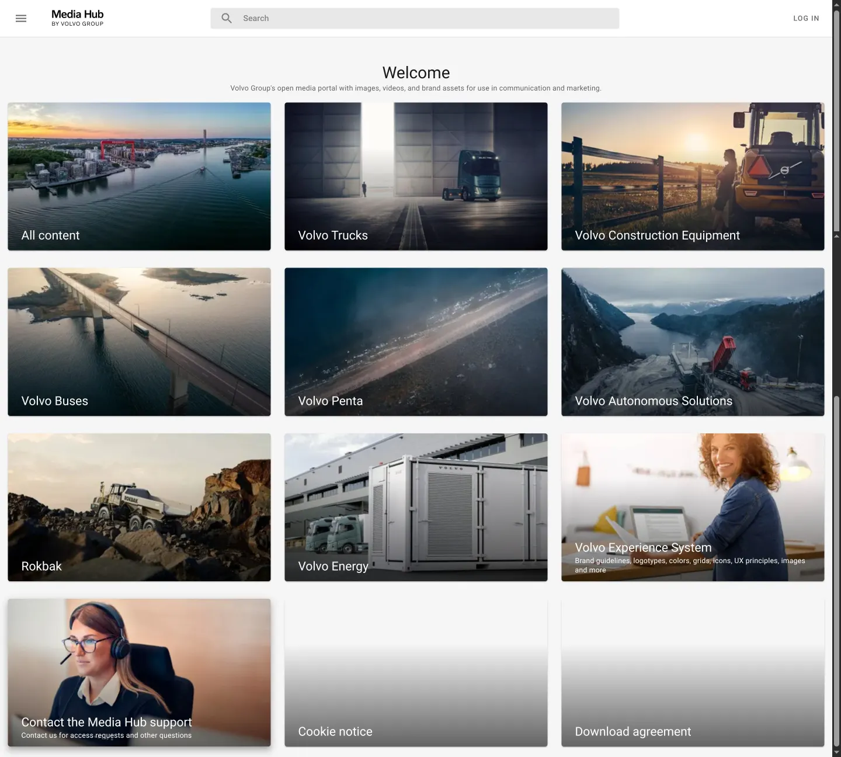Image resolution: width=841 pixels, height=757 pixels.
Task: Open Volvo Experience System tile
Action: [693, 507]
